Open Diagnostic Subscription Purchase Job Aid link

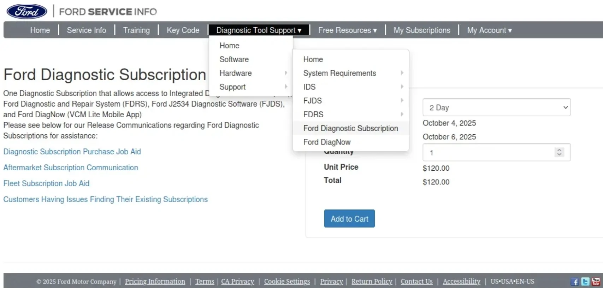[72, 152]
